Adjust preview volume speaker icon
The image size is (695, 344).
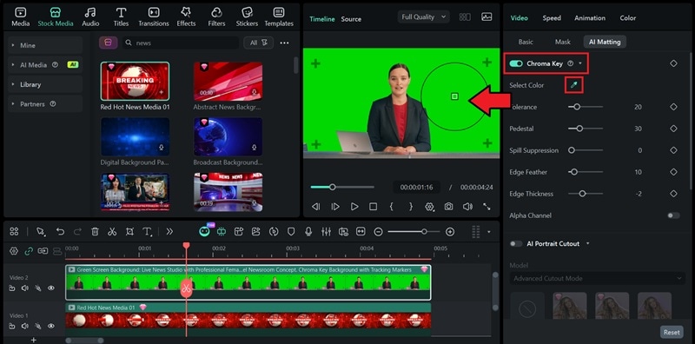[467, 207]
